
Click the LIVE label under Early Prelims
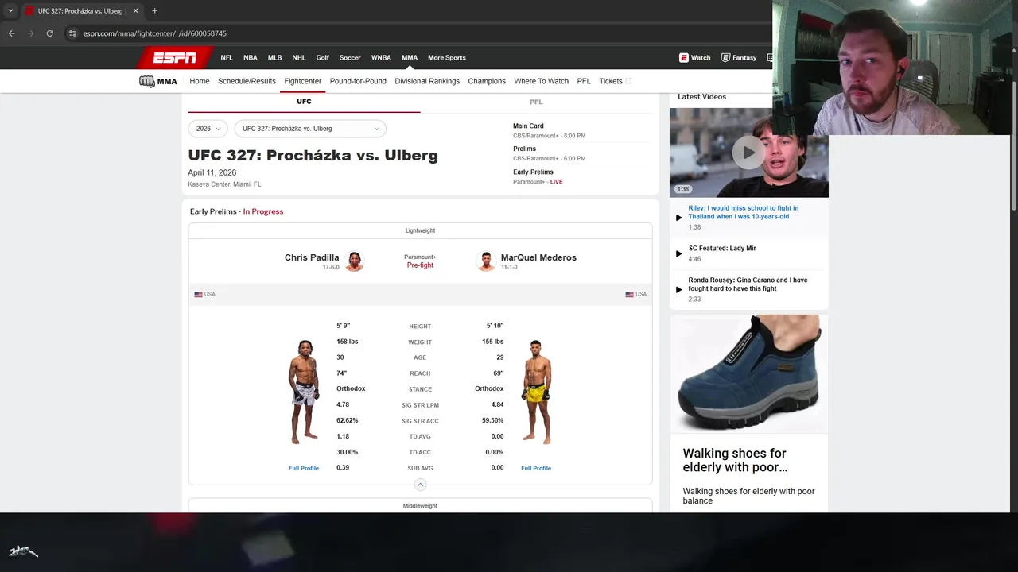556,182
